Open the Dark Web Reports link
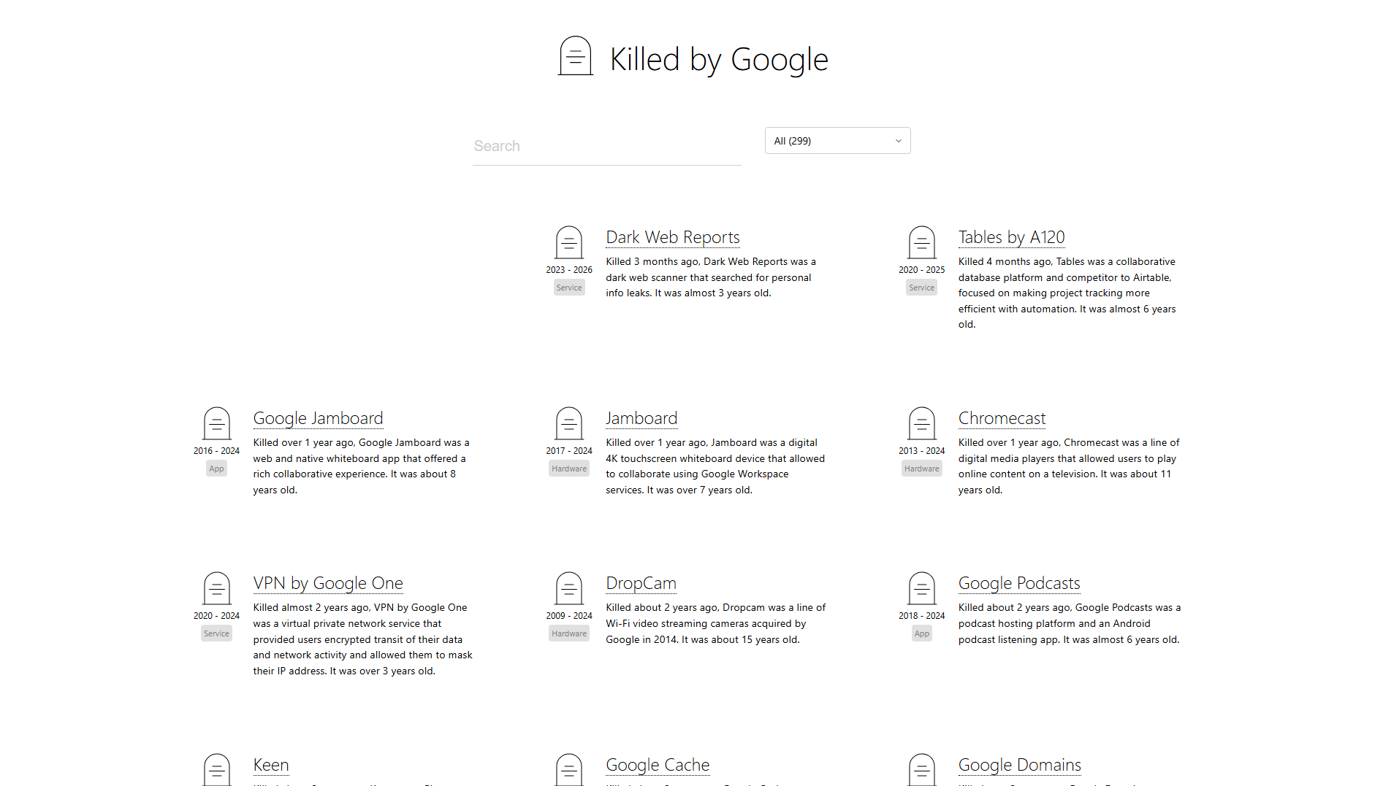1383x786 pixels. [672, 237]
